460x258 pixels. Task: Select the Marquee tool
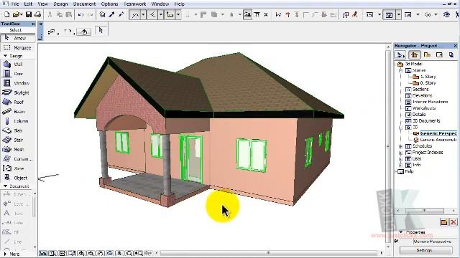click(x=17, y=47)
